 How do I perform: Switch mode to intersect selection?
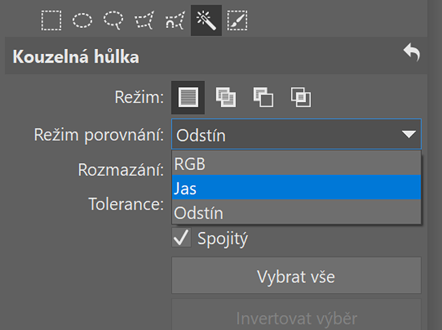(x=301, y=97)
